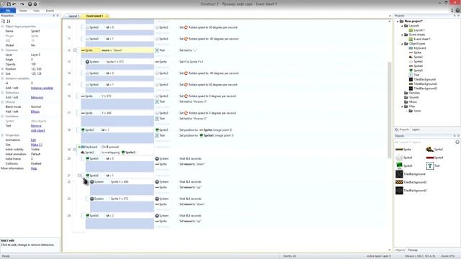Click the Debug layout icon in title bar

click(x=35, y=4)
